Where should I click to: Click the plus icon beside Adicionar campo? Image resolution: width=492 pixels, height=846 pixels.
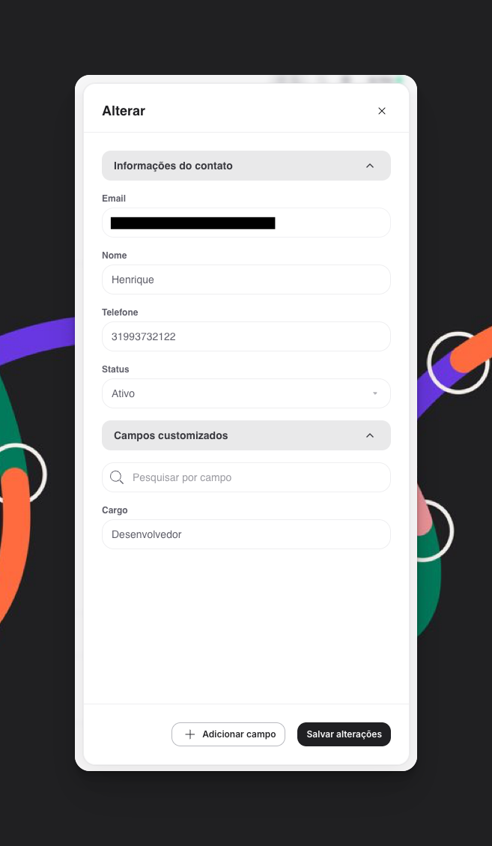pyautogui.click(x=190, y=734)
